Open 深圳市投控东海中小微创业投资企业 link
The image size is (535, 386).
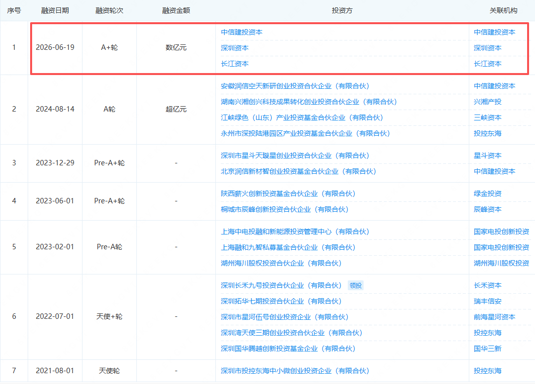click(x=295, y=371)
